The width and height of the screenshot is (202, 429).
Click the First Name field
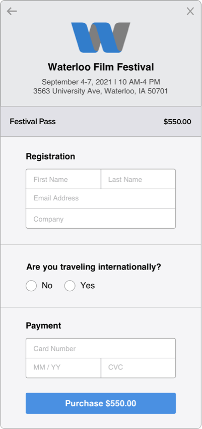coord(63,179)
